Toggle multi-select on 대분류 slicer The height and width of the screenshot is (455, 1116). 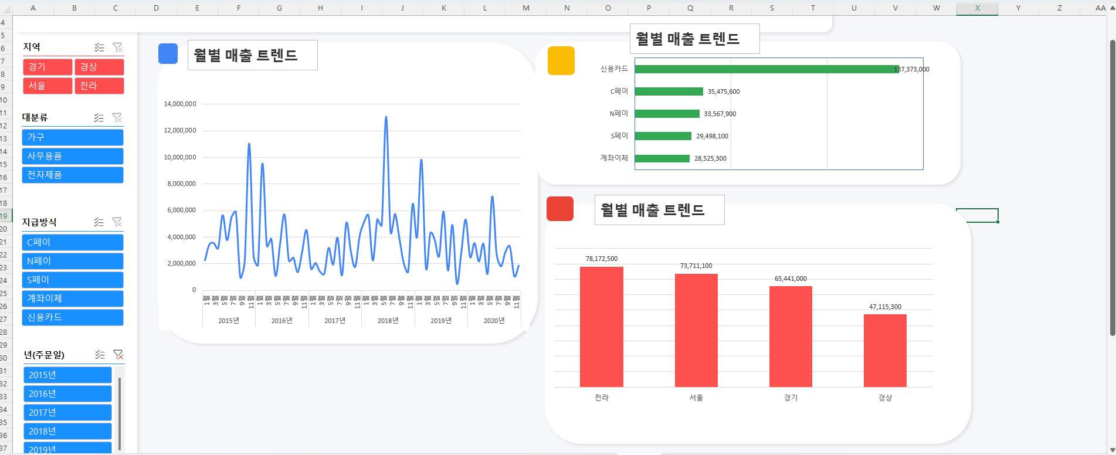point(99,118)
